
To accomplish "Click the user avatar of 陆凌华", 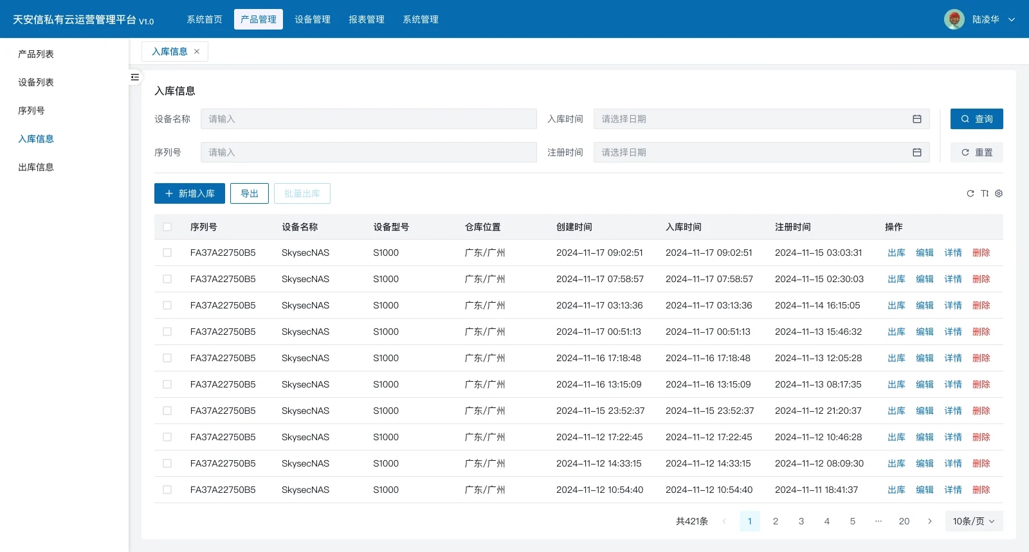I will coord(954,19).
